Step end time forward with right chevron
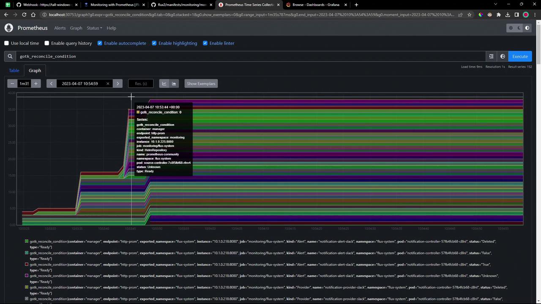Screen dimensions: 541x304 coord(118,84)
